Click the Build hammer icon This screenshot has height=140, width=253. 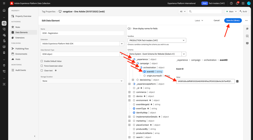[x=241, y=11]
